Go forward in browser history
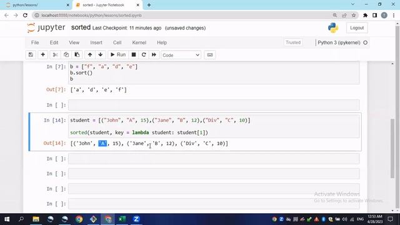 [16, 15]
